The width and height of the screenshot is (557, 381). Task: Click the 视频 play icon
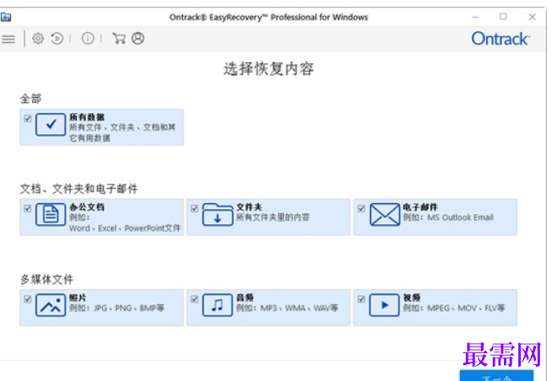point(385,305)
